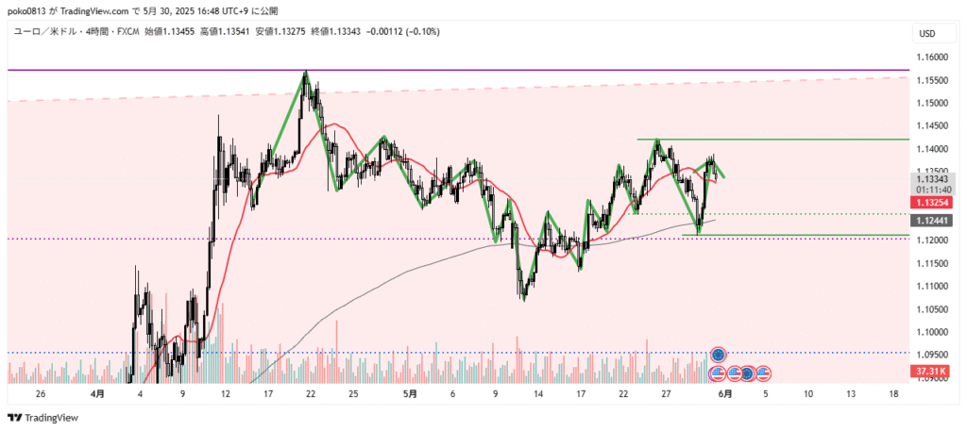Screen dimensions: 967x431
Task: Click the leftmost US flag event icon
Action: [717, 373]
